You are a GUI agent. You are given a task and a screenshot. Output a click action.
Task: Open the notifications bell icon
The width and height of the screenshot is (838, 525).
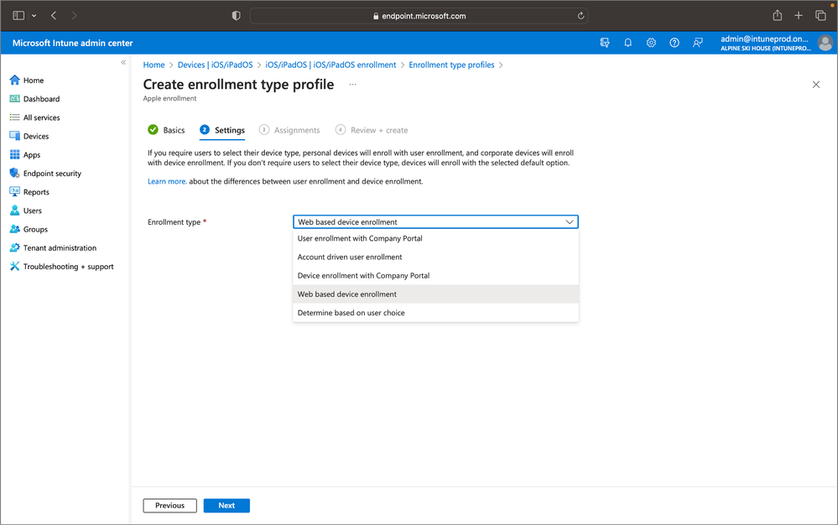(x=628, y=43)
